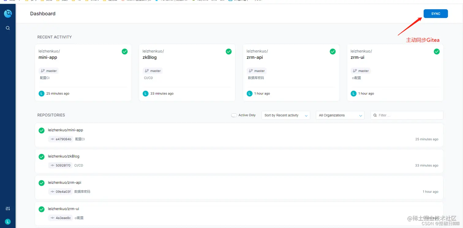463x228 pixels.
Task: Click the blue avatar beside 25 minutes ago
Action: pyautogui.click(x=41, y=93)
